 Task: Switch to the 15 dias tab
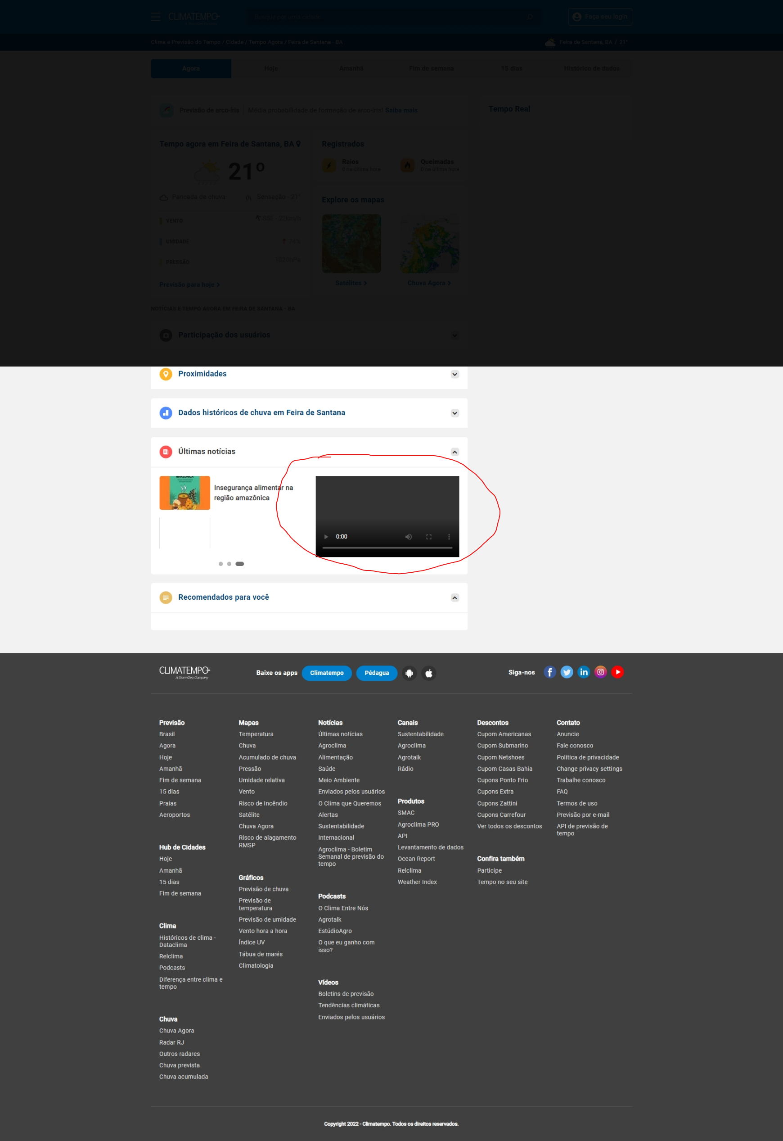click(x=512, y=68)
